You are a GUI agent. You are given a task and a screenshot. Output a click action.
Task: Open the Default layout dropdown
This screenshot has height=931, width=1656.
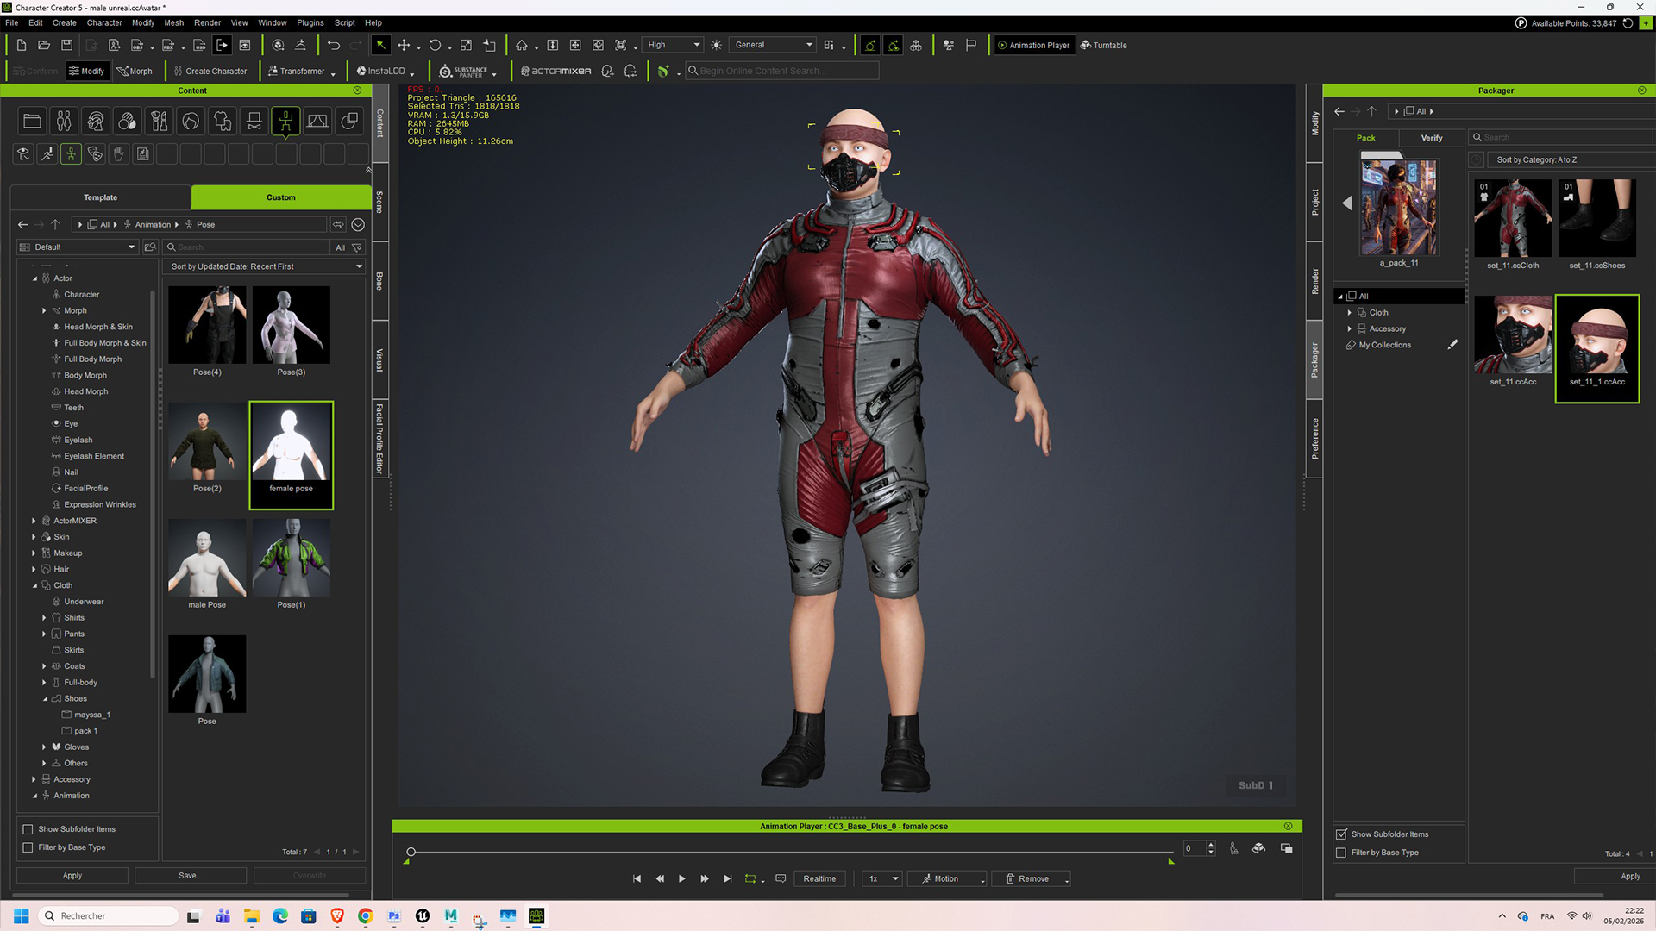coord(78,247)
